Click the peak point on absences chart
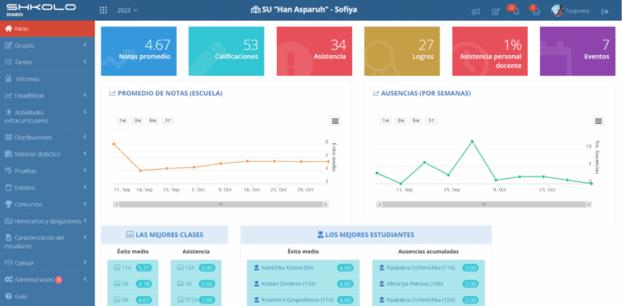 [472, 141]
